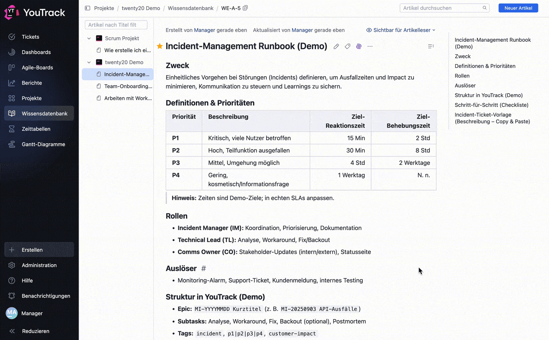
Task: Open article Arbeiten mit Work... in the tree
Action: (x=128, y=98)
